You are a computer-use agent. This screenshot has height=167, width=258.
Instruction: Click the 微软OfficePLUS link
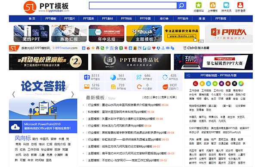(232, 132)
